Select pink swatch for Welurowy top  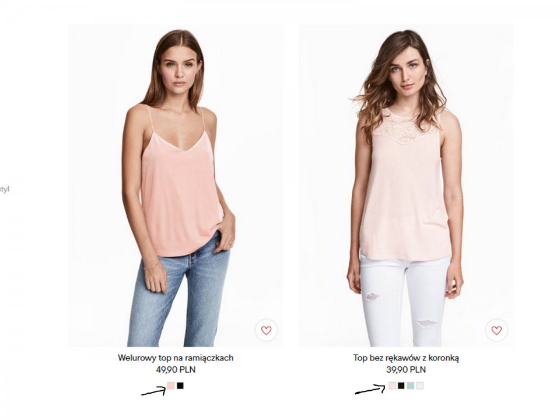[171, 386]
